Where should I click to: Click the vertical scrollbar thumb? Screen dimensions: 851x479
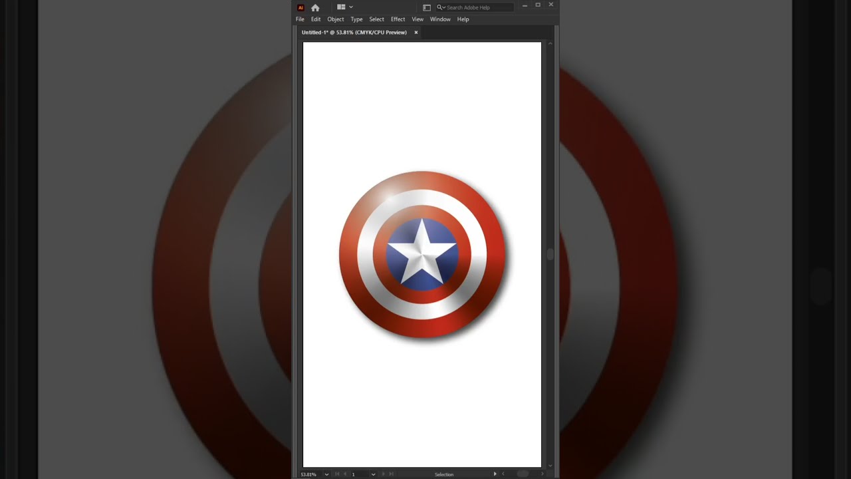550,254
